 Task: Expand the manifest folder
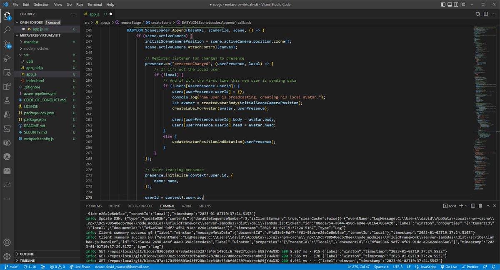click(31, 42)
